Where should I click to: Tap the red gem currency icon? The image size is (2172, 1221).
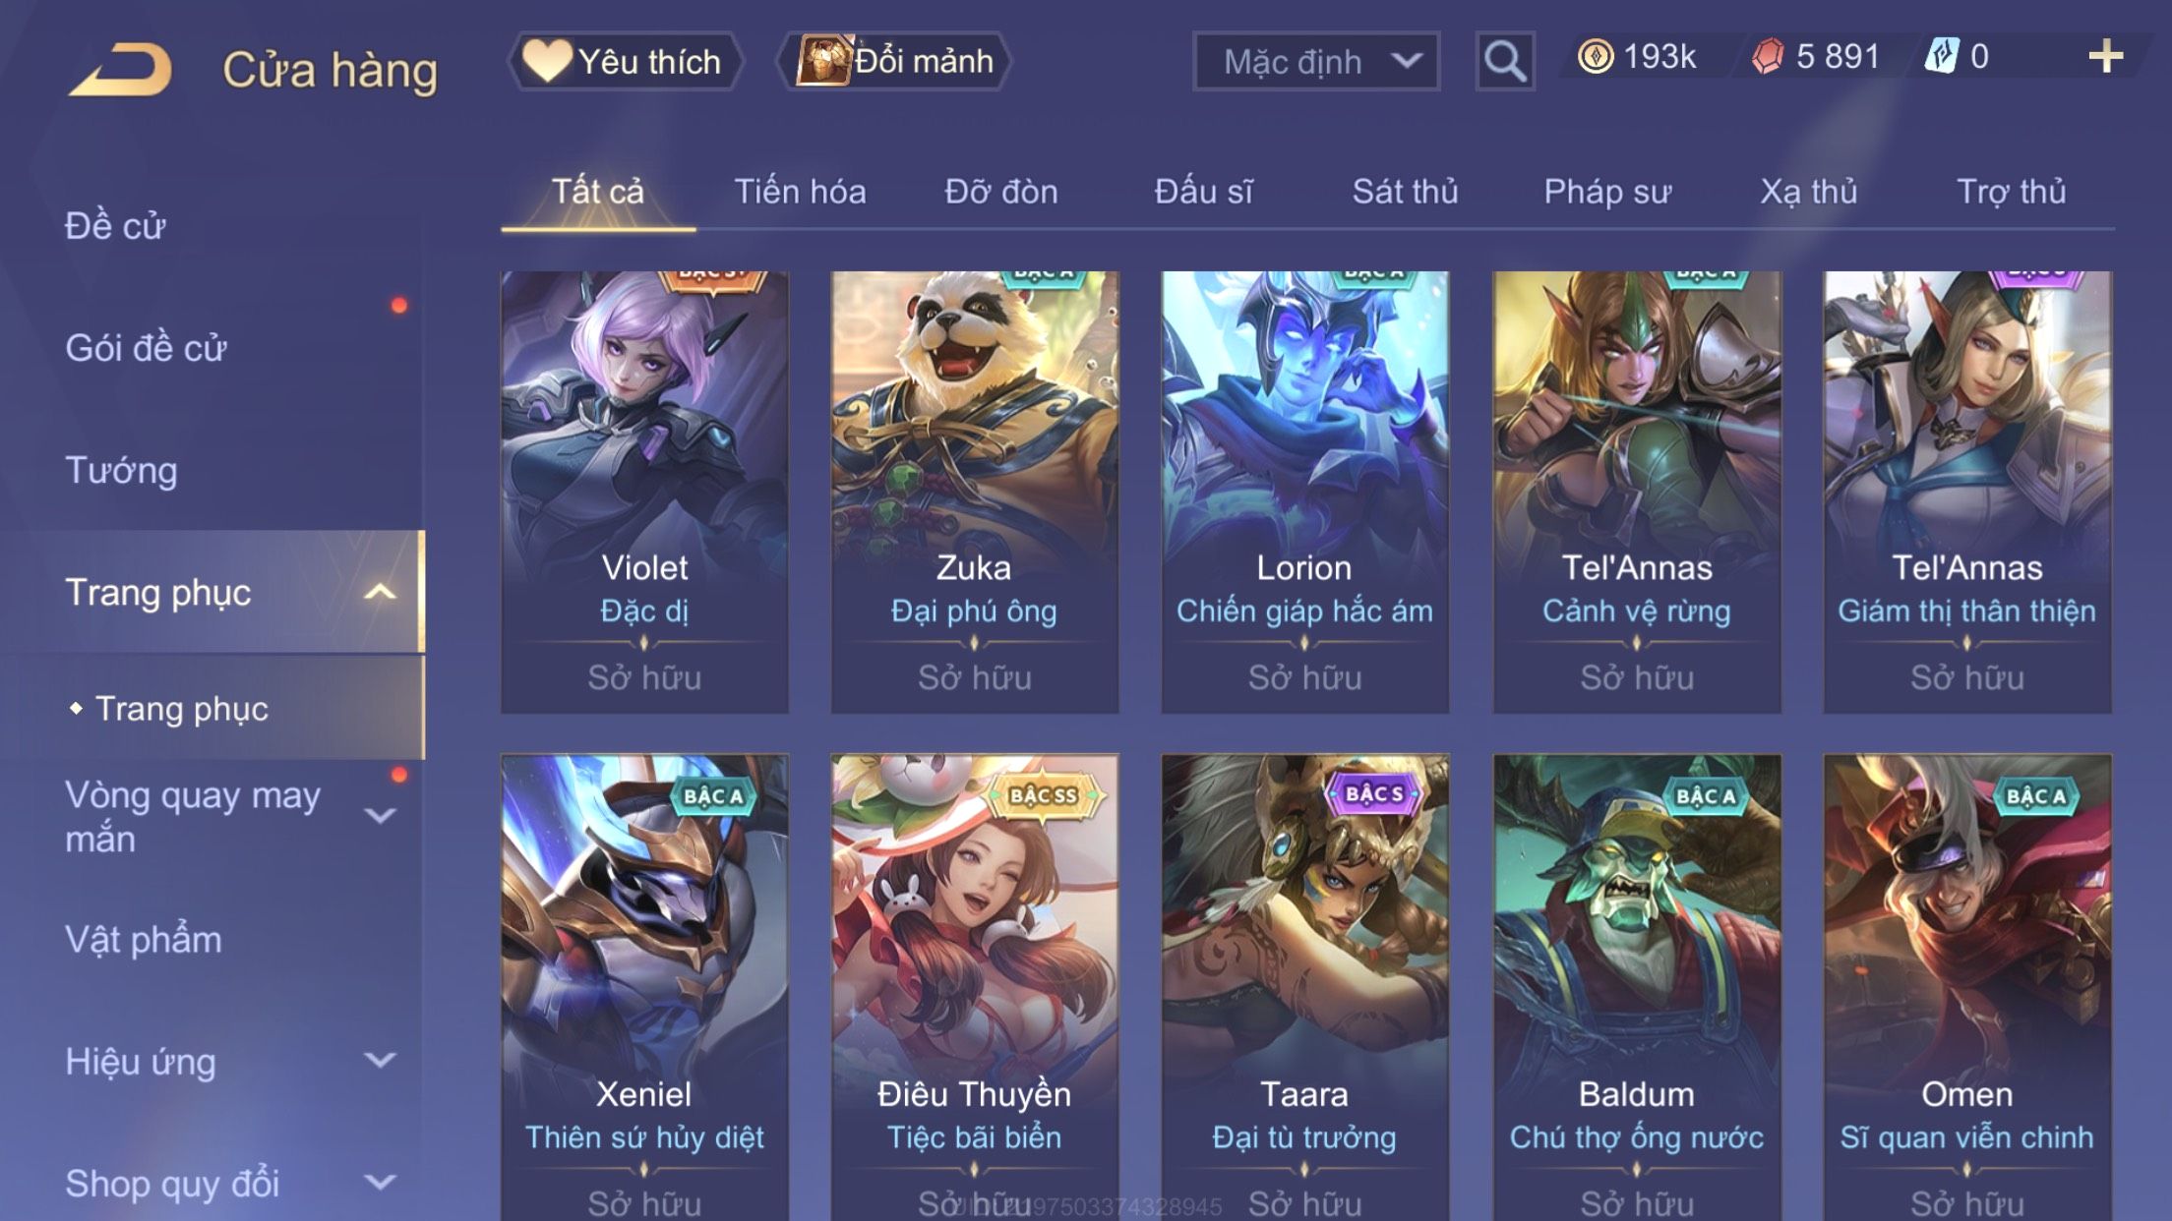click(x=1768, y=57)
